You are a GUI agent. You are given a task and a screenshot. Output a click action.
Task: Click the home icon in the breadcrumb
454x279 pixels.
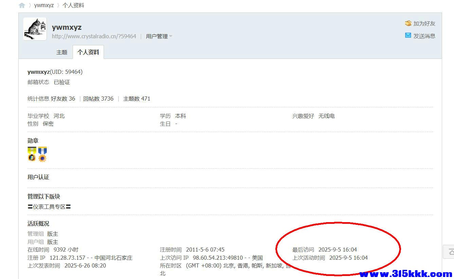pos(22,5)
